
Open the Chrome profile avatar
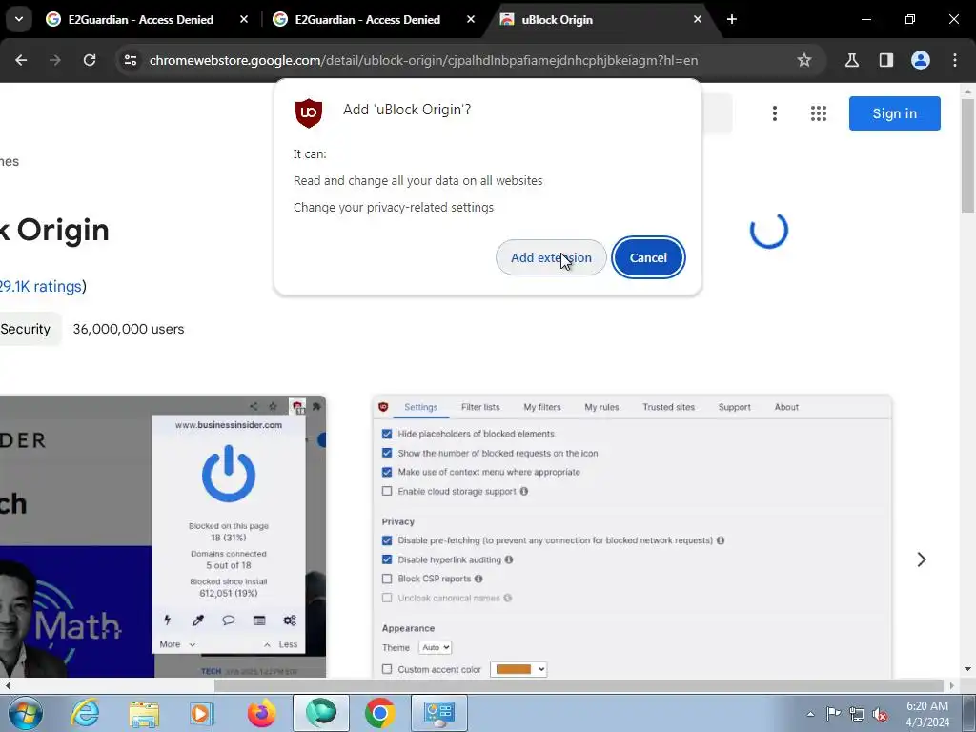tap(921, 60)
